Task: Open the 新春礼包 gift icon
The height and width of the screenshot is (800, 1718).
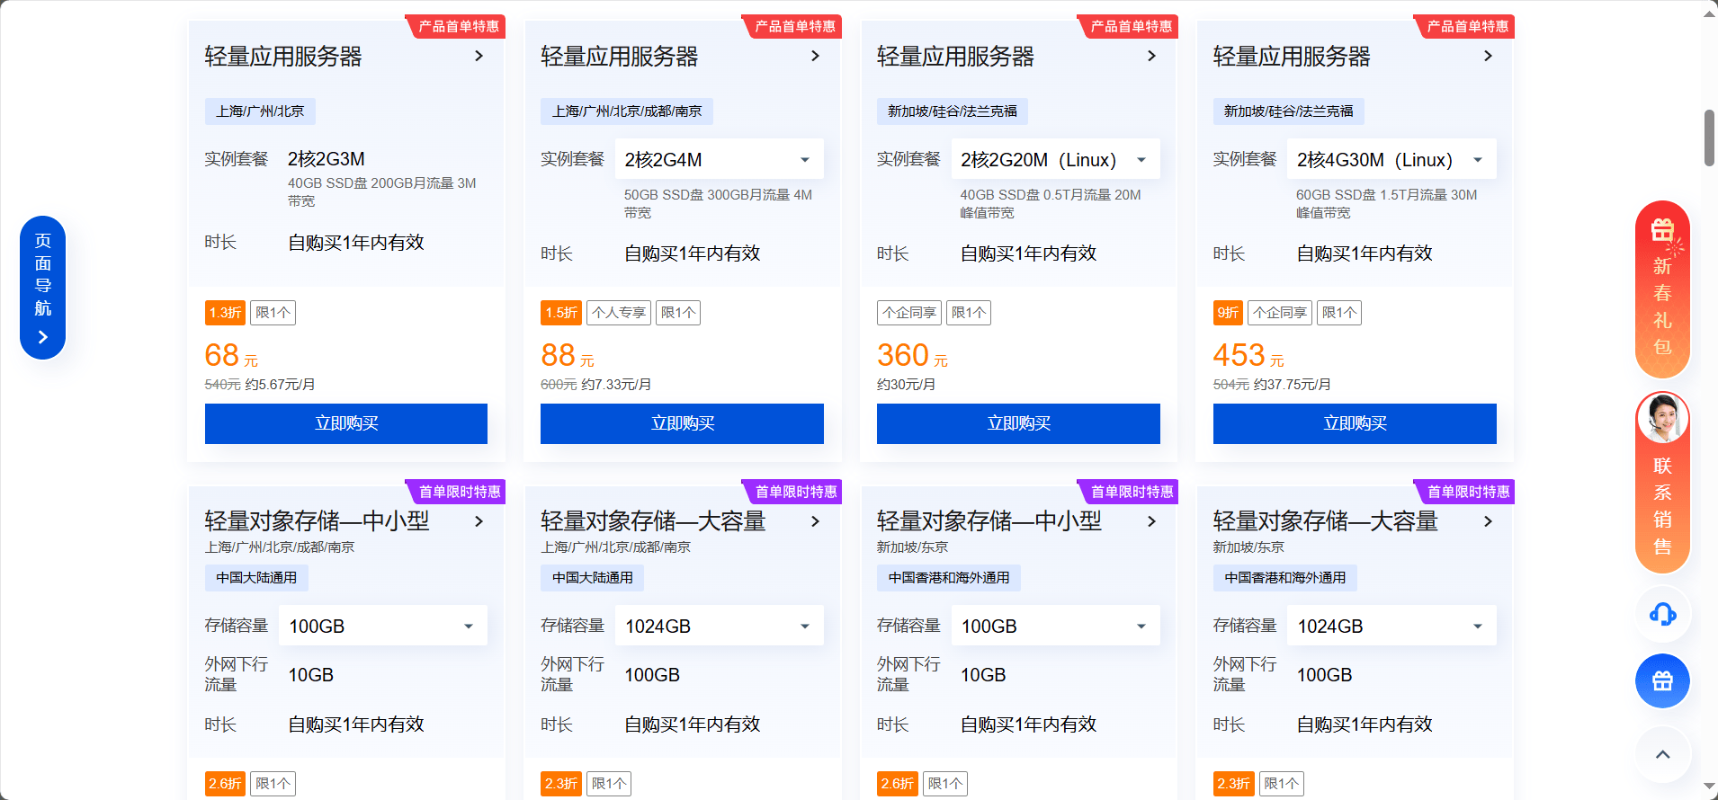Action: pyautogui.click(x=1661, y=230)
